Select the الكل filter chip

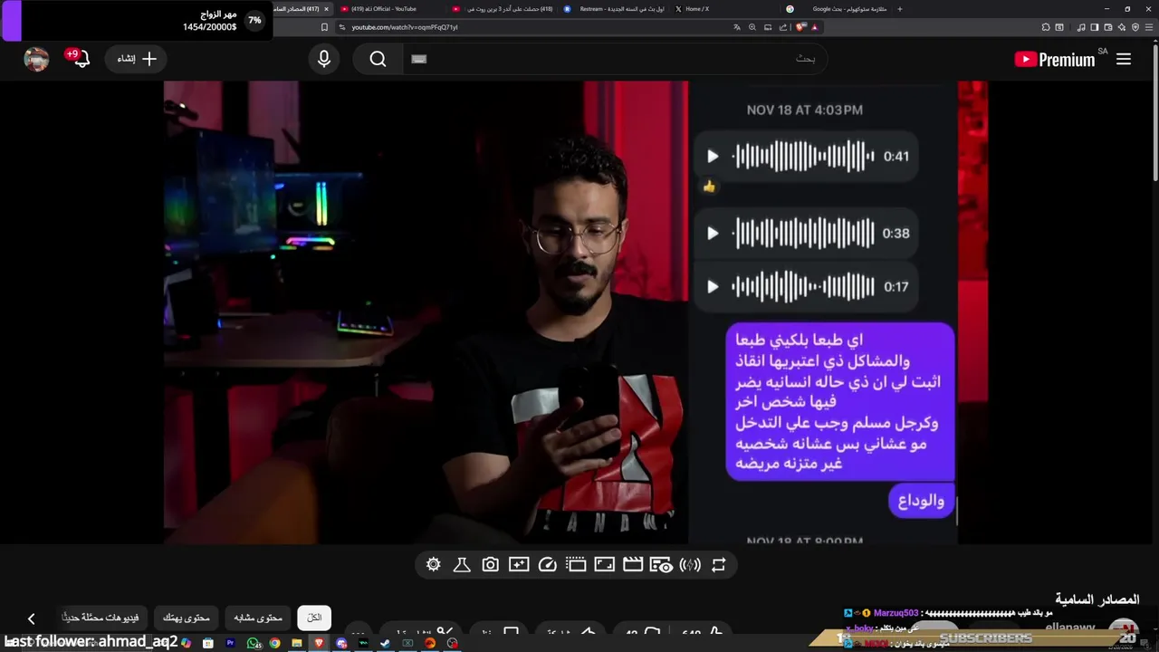(314, 618)
